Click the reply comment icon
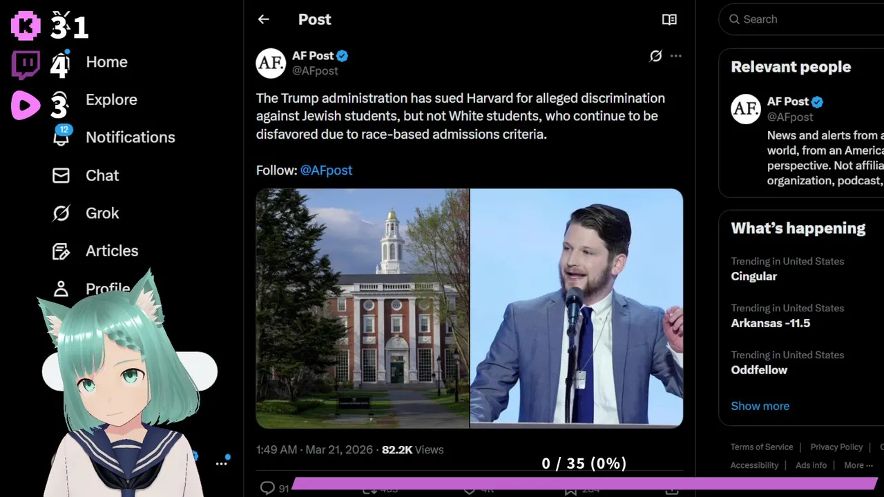This screenshot has width=884, height=497. click(267, 488)
